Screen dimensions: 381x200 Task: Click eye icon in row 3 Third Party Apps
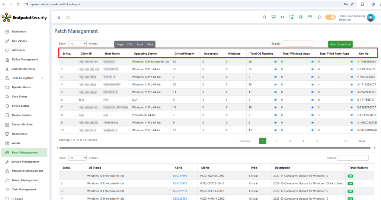point(352,77)
